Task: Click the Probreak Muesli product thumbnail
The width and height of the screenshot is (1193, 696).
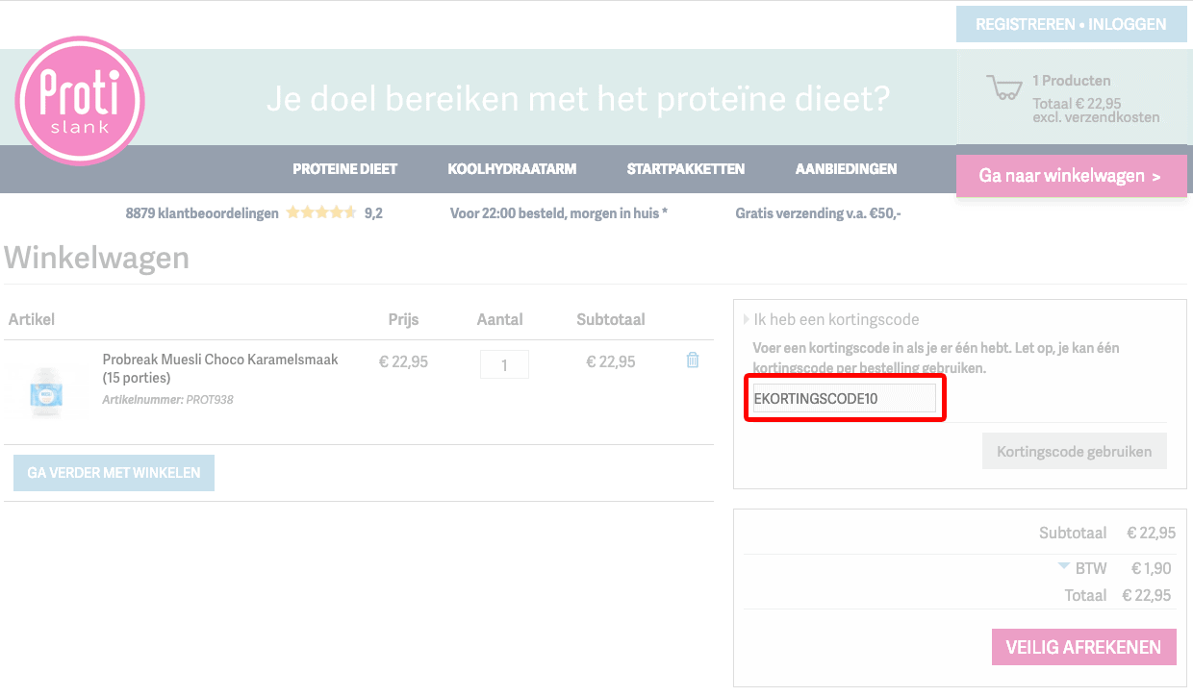Action: click(46, 392)
